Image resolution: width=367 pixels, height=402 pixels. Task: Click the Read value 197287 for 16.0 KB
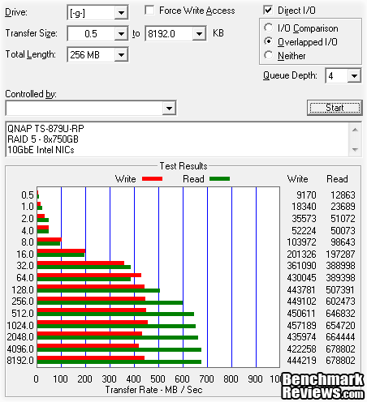[x=340, y=254]
